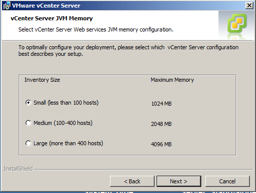The image size is (256, 193).
Task: Select the Medium inventory size radio button
Action: pyautogui.click(x=28, y=123)
